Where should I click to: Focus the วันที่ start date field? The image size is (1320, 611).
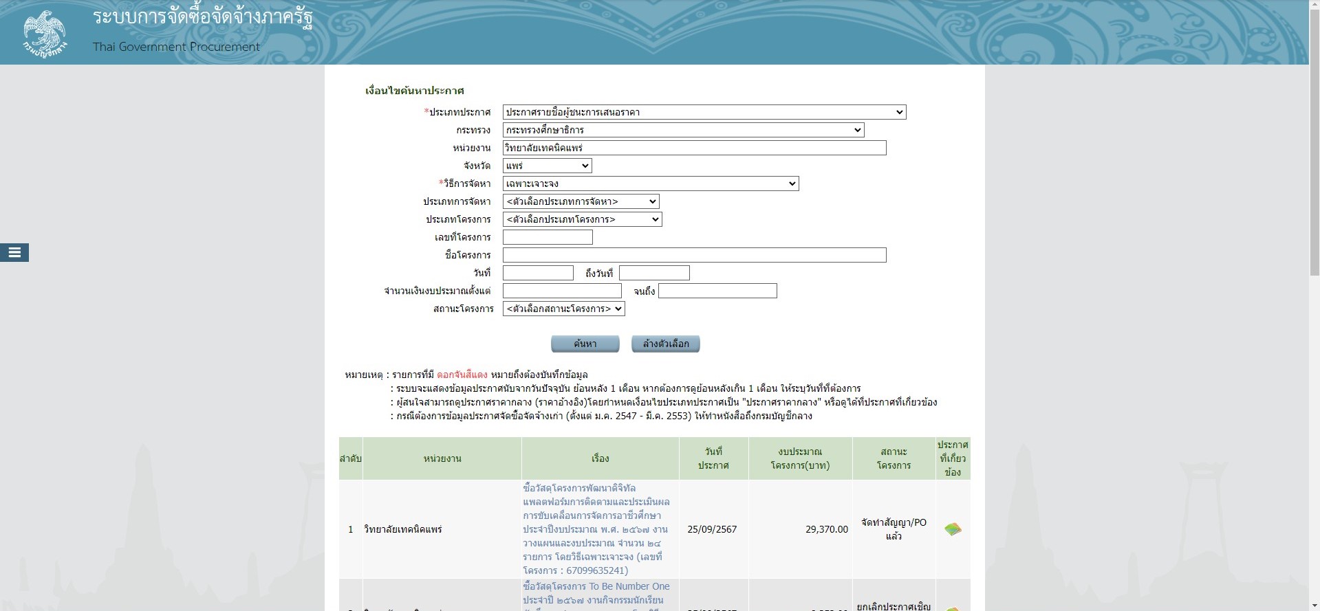click(x=538, y=273)
